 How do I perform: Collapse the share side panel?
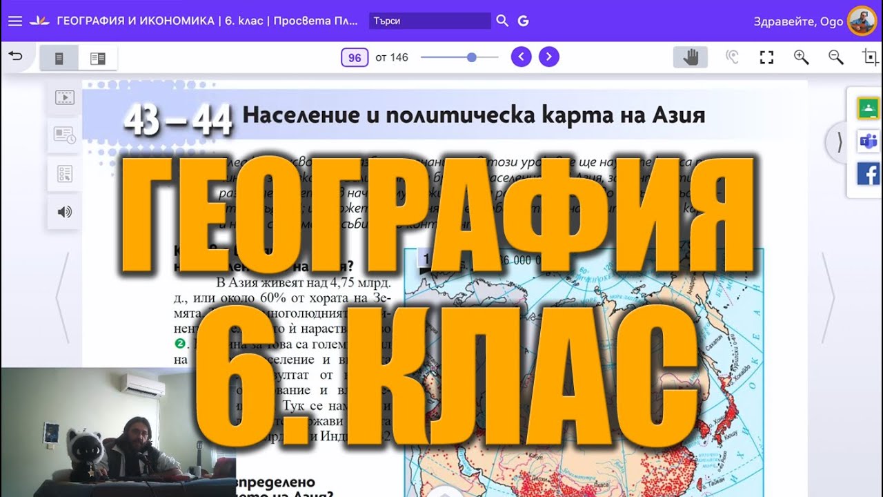click(837, 142)
